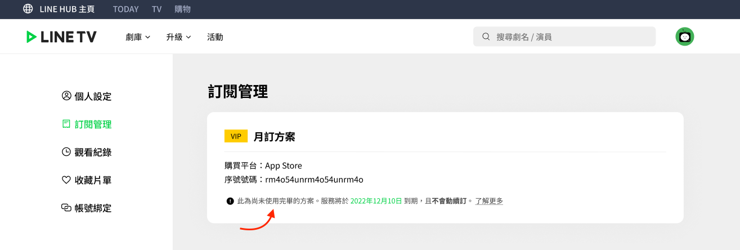
Task: Open 觀看紀錄 in sidebar
Action: 87,152
